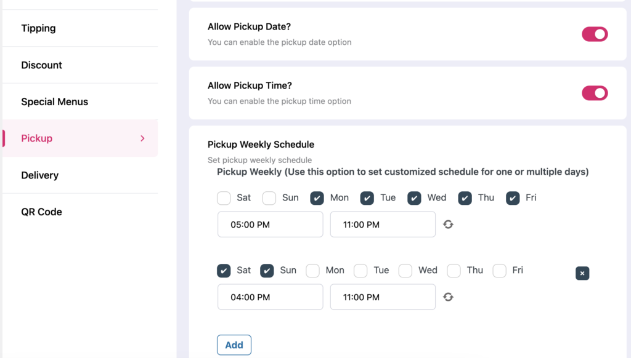Open the 04:00 PM start time picker
Viewport: 631px width, 358px height.
click(x=270, y=297)
